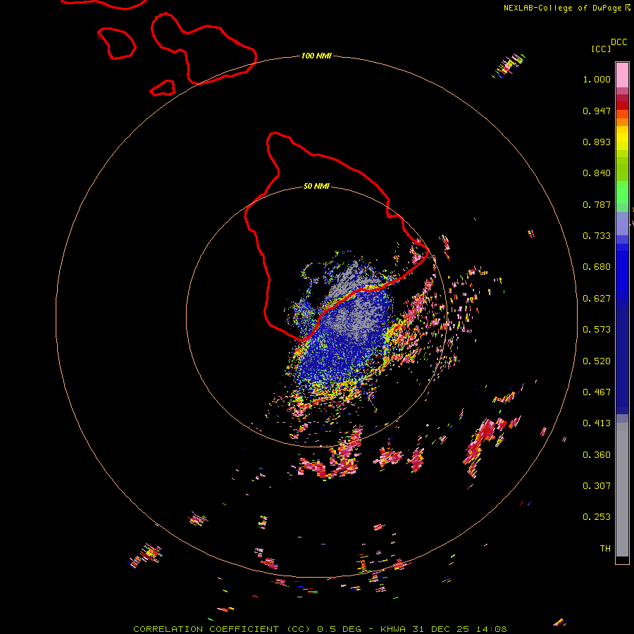Click the 0.413 color scale value
This screenshot has height=634, width=634.
tap(597, 423)
